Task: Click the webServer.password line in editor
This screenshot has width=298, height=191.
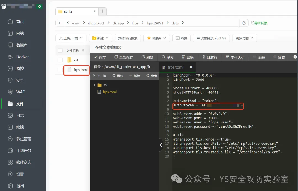Action: 213,127
